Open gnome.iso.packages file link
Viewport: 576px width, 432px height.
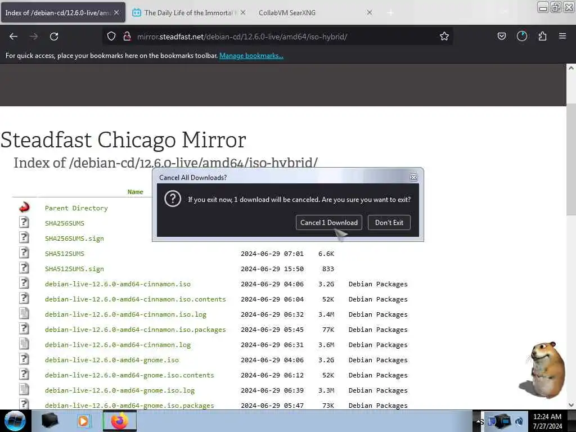(129, 406)
